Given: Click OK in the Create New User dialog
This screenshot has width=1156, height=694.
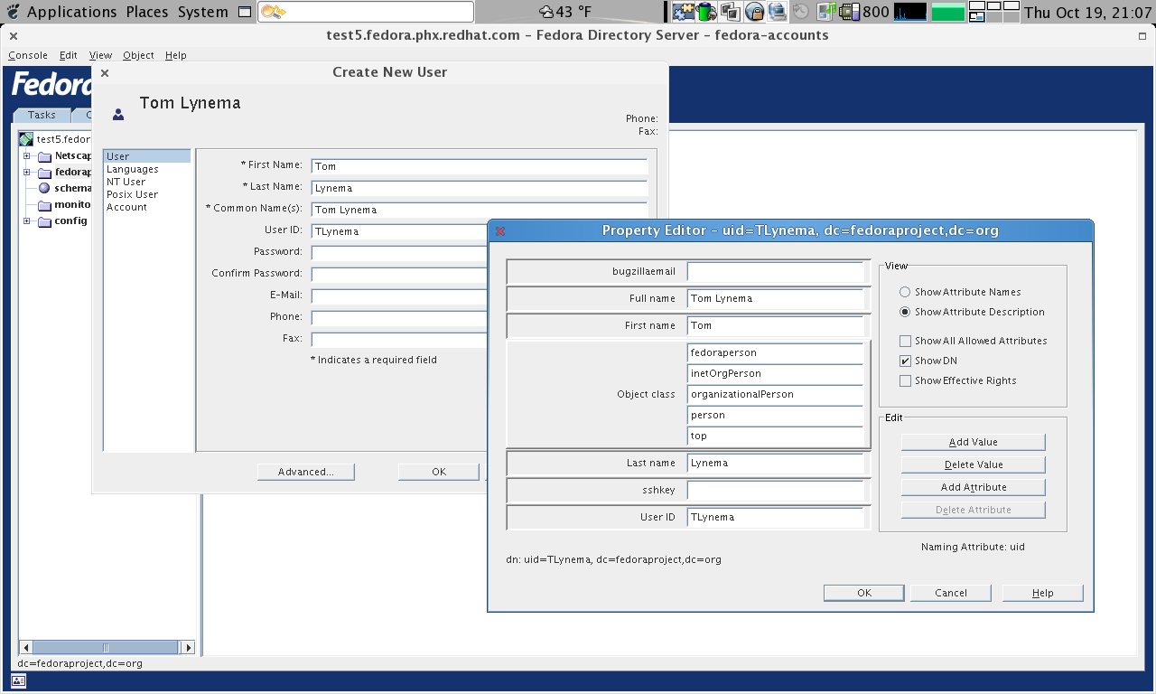Looking at the screenshot, I should point(439,472).
